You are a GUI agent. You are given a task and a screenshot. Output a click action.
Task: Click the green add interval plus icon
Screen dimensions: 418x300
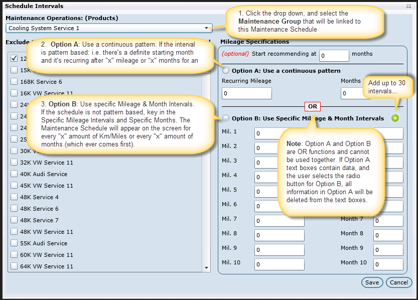[x=395, y=118]
